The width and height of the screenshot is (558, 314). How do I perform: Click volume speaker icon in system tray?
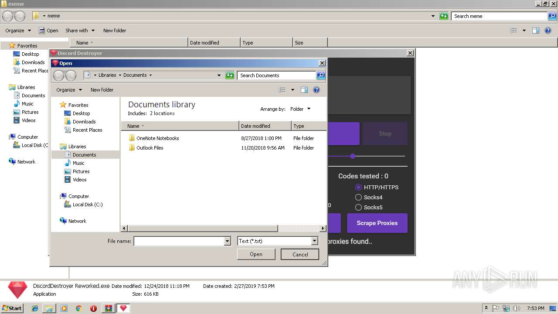[516, 308]
